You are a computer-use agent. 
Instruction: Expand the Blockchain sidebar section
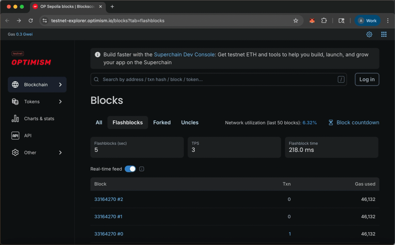[x=60, y=84]
